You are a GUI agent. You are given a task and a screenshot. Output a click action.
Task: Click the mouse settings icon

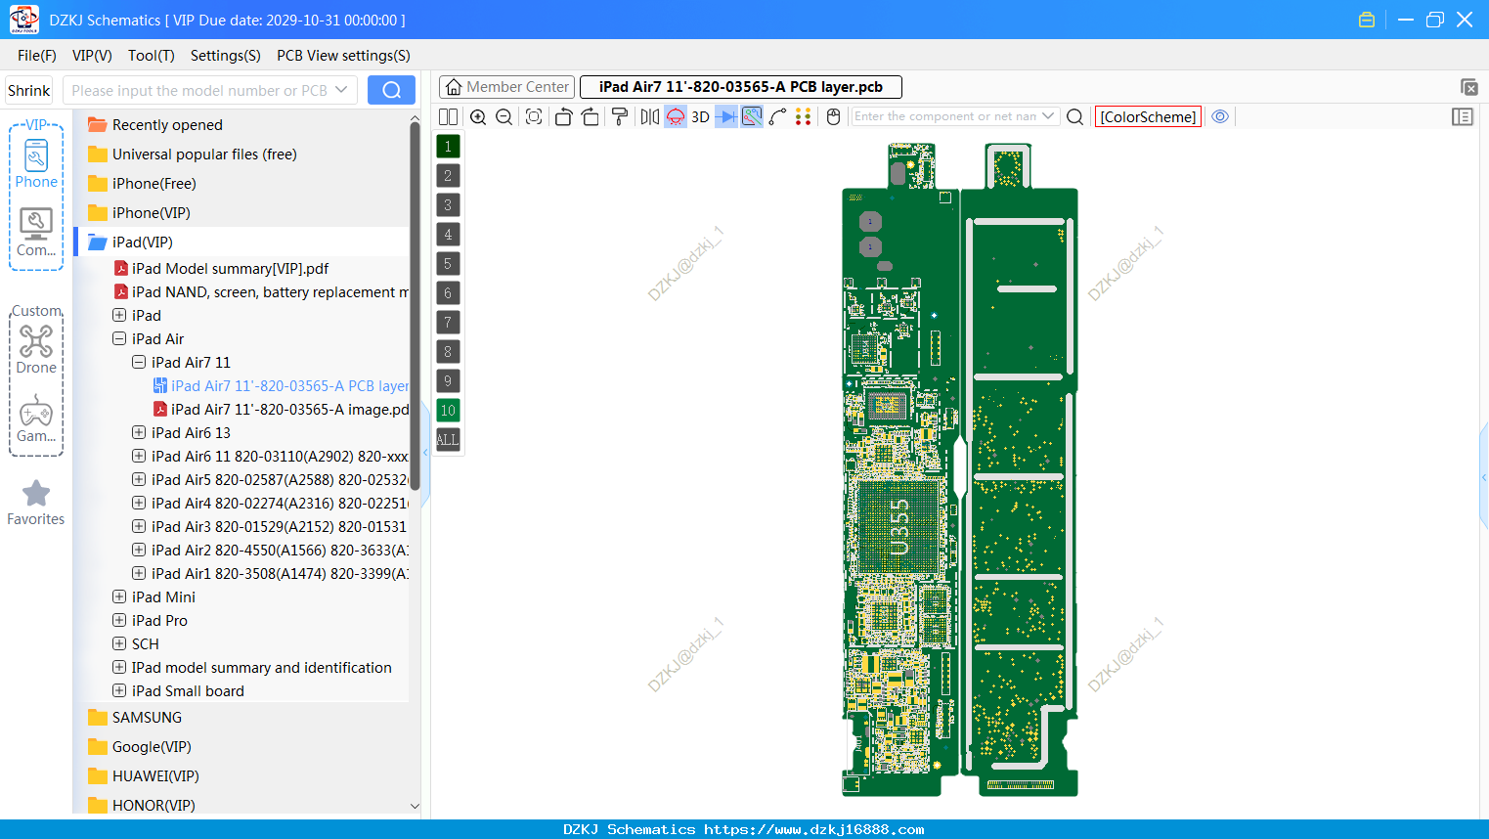(x=834, y=116)
